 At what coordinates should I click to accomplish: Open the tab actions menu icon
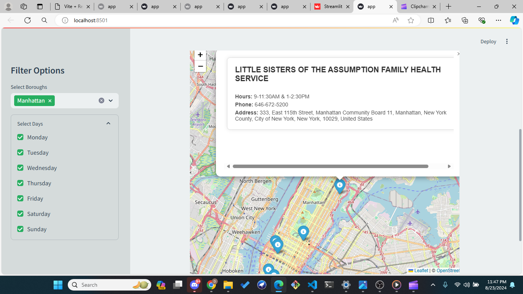coord(40,7)
